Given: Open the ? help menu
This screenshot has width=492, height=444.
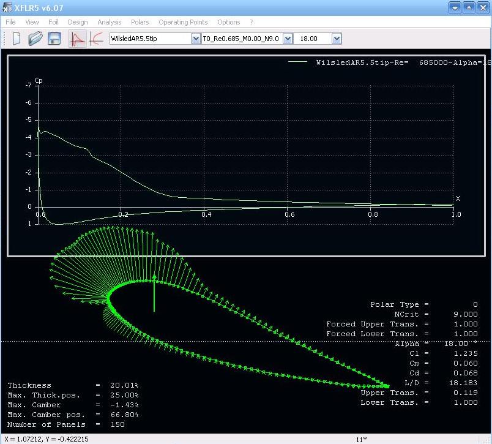Looking at the screenshot, I should click(x=251, y=22).
